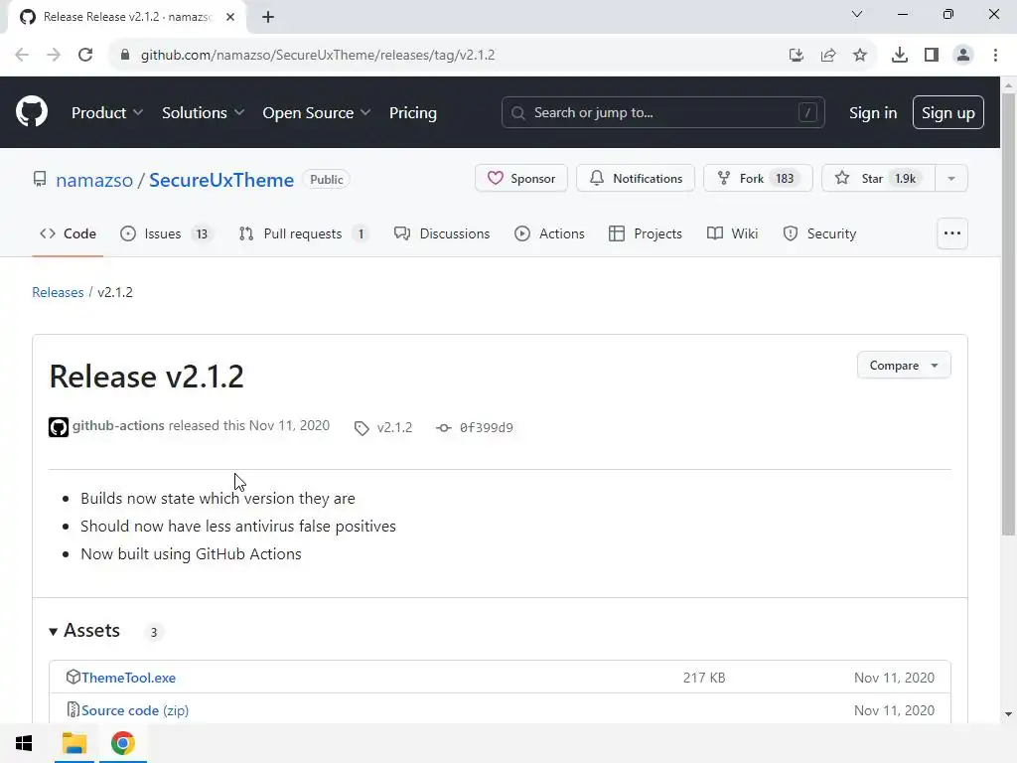
Task: Switch to the Issues tab
Action: point(166,233)
